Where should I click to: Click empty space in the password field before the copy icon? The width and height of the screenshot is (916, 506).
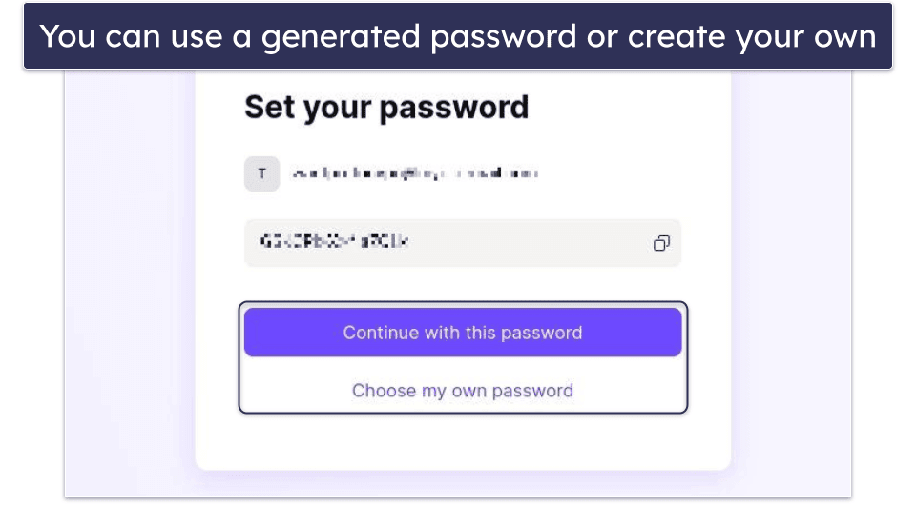pos(572,244)
